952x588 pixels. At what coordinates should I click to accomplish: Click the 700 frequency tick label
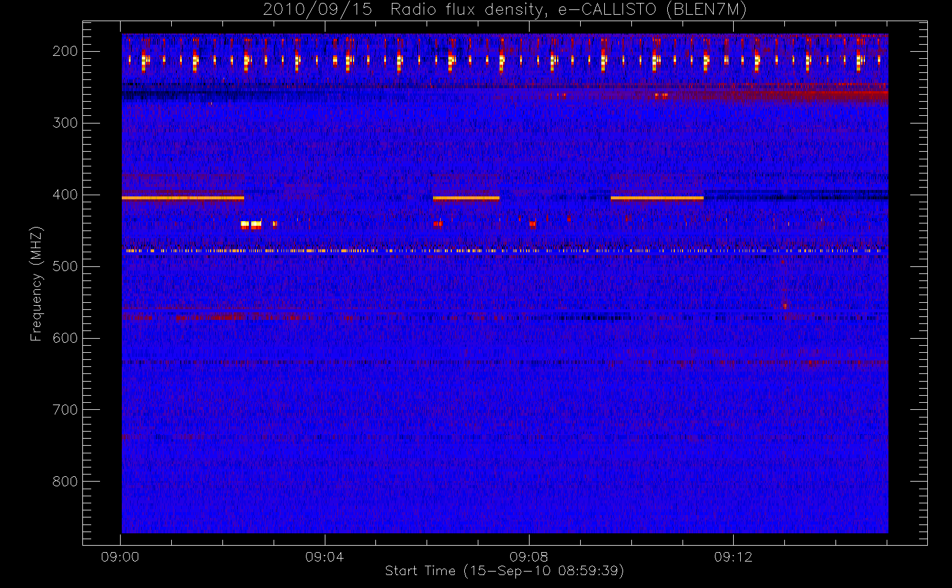tap(65, 410)
